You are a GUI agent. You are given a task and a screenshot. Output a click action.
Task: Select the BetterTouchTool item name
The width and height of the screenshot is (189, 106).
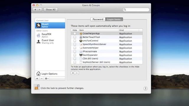[x=91, y=37]
